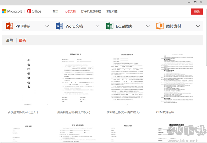Go to the 首页 menu item
Image resolution: width=207 pixels, height=143 pixels.
click(x=56, y=11)
